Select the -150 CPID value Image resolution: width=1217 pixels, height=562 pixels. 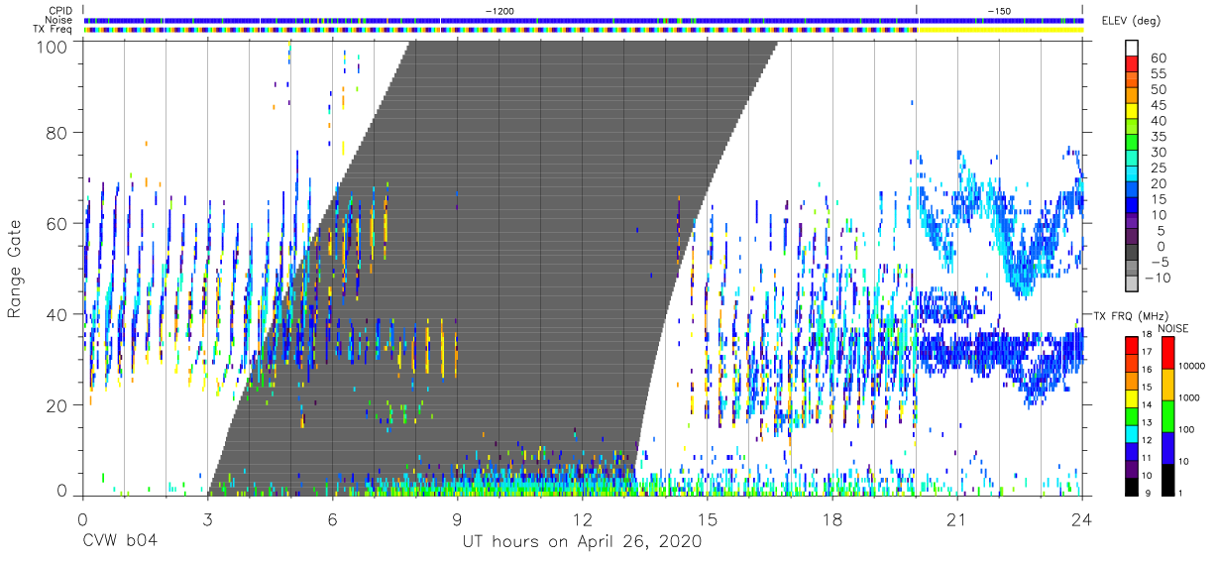point(999,10)
